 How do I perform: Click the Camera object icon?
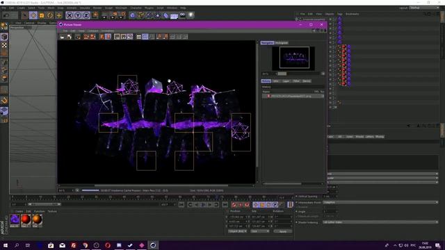[182, 15]
